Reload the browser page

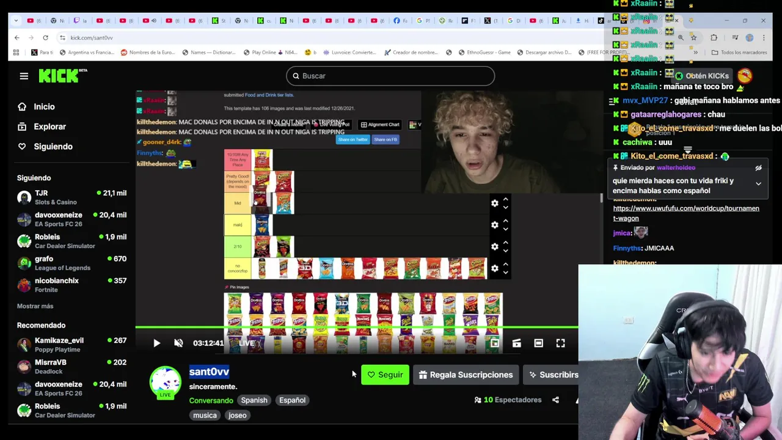pyautogui.click(x=45, y=38)
